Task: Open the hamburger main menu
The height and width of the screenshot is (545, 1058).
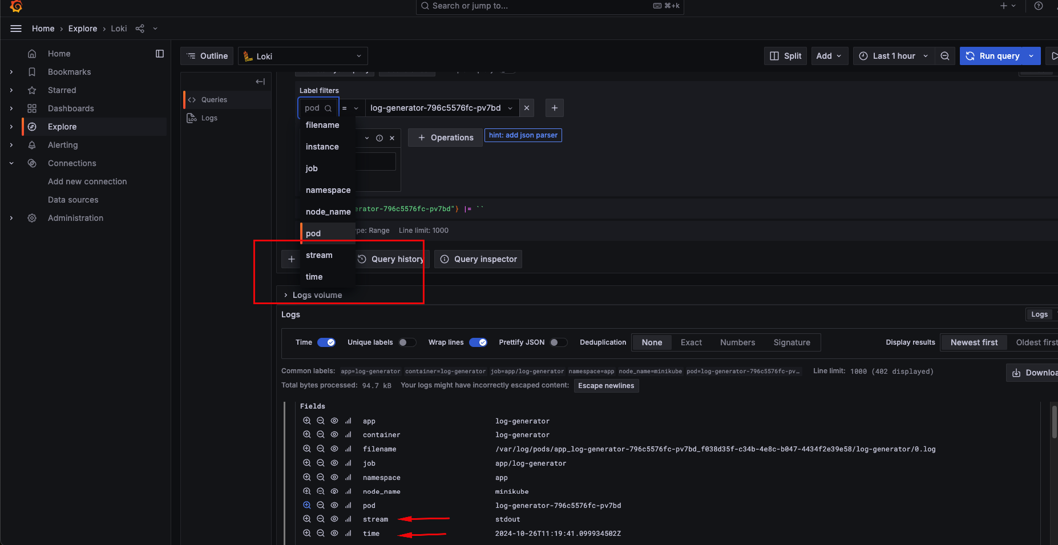Action: [x=16, y=29]
